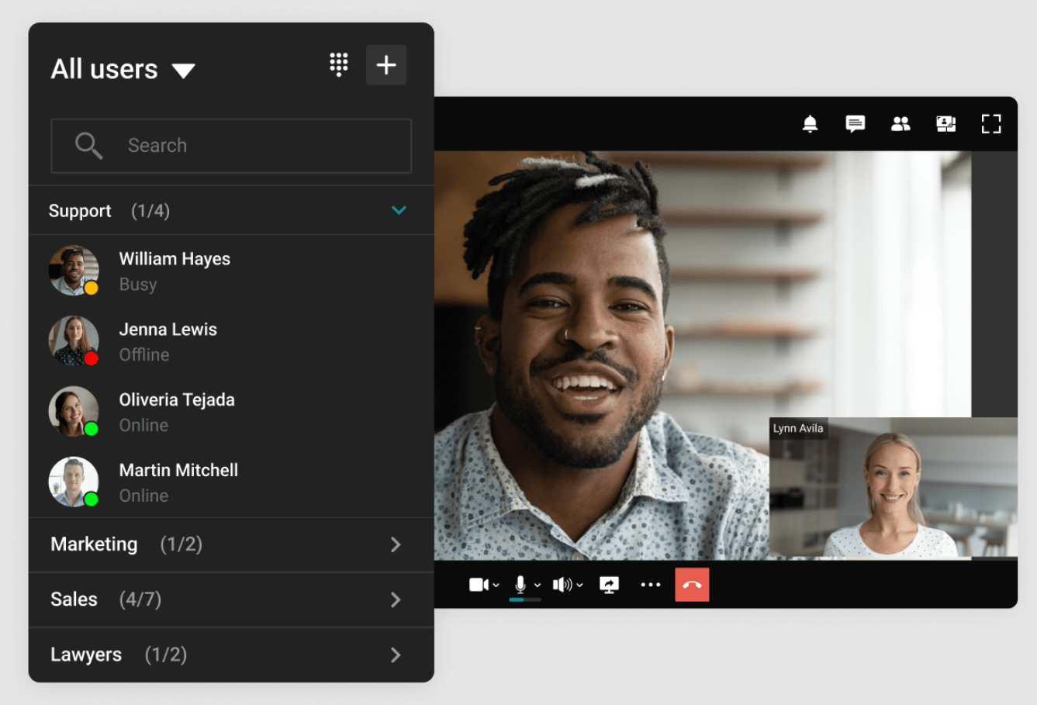Click the Search users field
1037x705 pixels.
[x=231, y=146]
